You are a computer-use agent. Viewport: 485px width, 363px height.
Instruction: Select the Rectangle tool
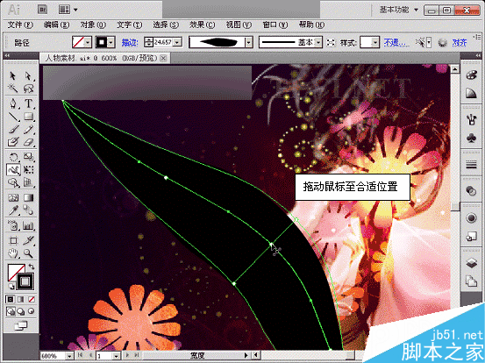point(28,117)
